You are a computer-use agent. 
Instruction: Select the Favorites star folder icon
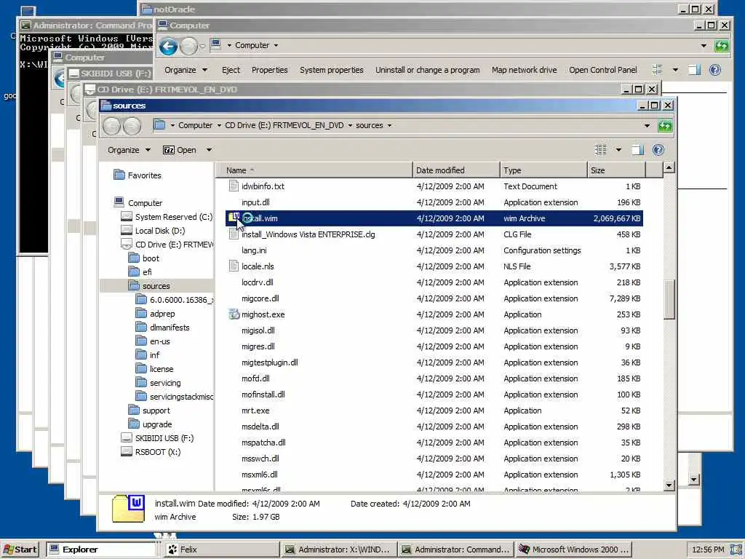(x=119, y=175)
